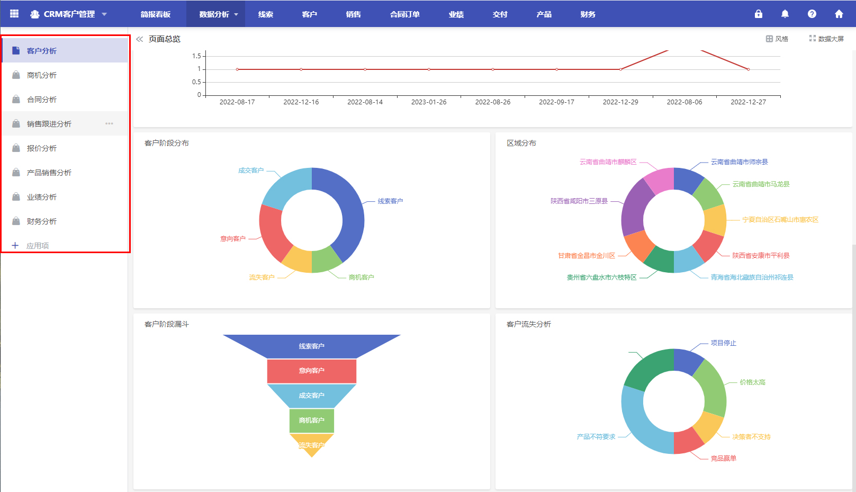
Task: Select 商机分析 in the sidebar
Action: pos(42,75)
